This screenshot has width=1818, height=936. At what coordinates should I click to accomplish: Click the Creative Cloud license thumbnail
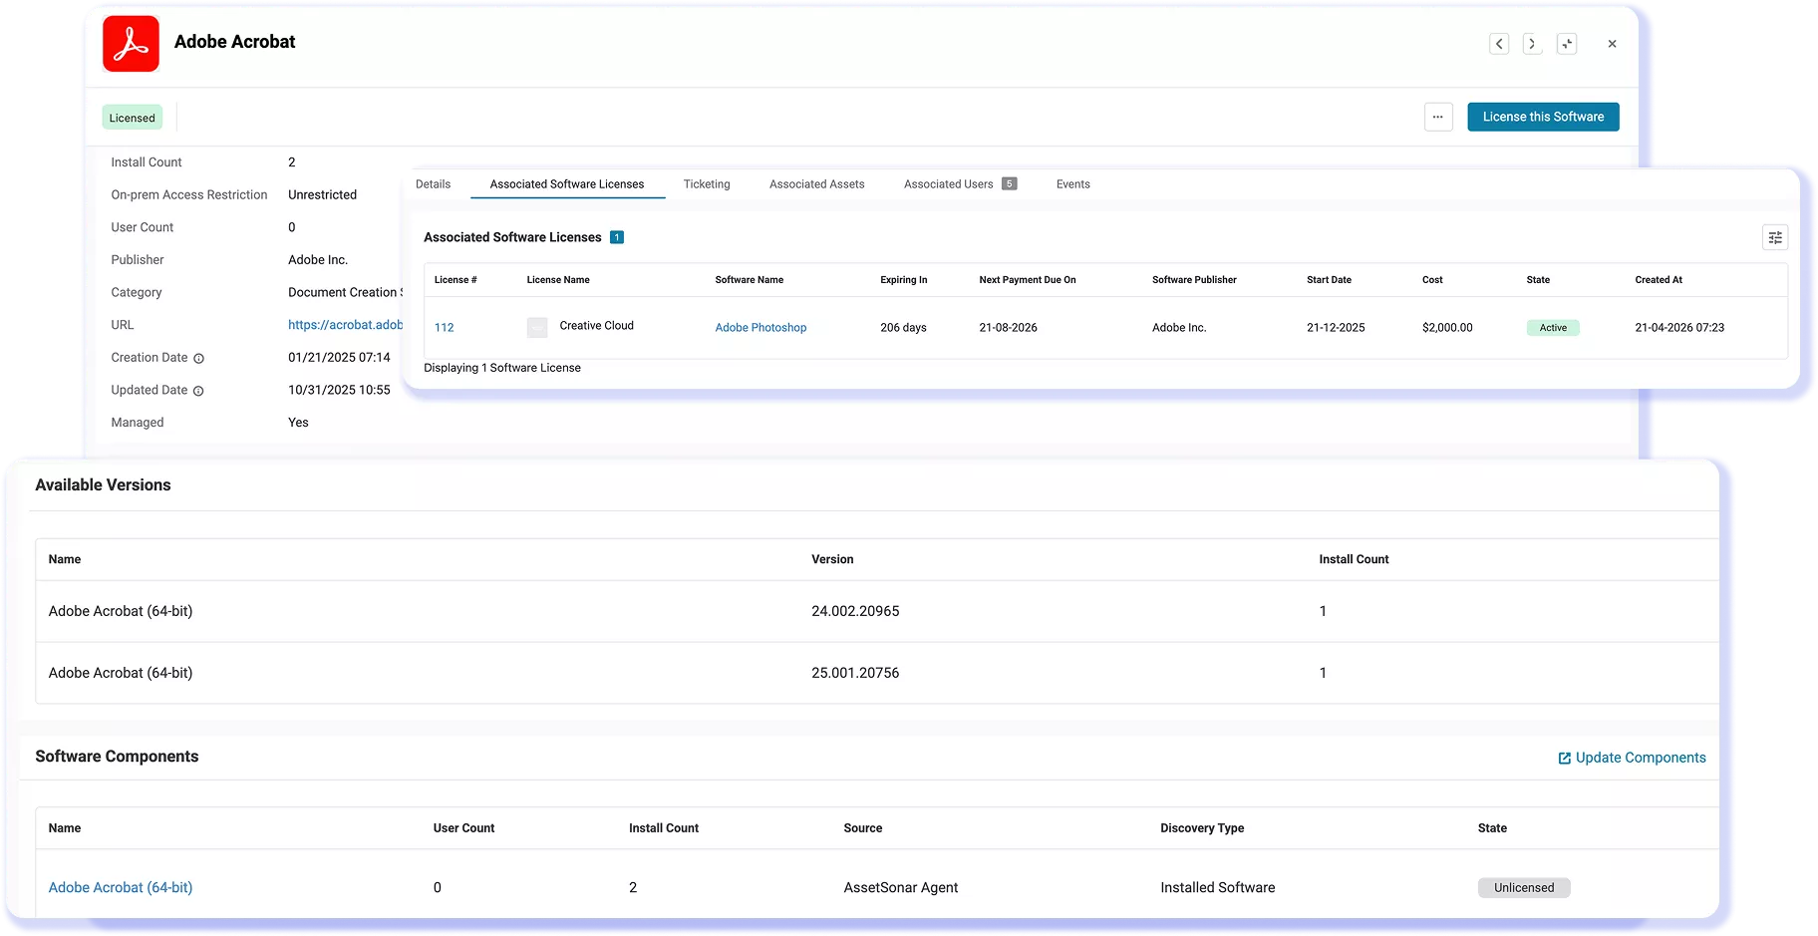pos(537,327)
